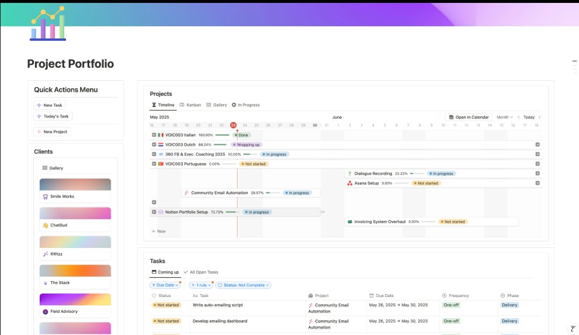
Task: Click the Italian flag icon on VOIC003 Italian
Action: [161, 135]
